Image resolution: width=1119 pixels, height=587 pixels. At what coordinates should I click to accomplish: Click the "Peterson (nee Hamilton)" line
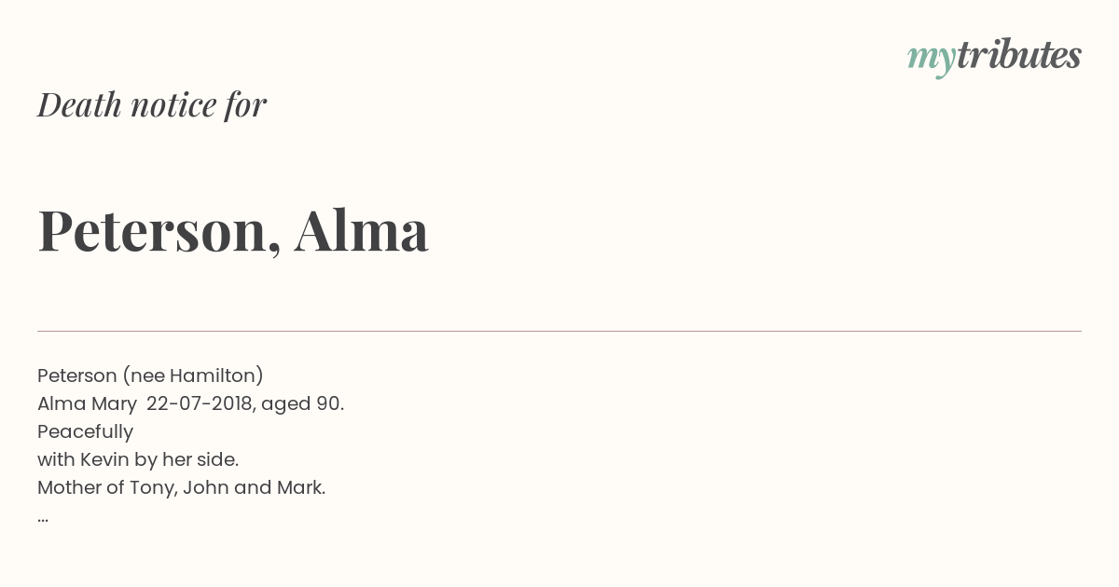[150, 375]
